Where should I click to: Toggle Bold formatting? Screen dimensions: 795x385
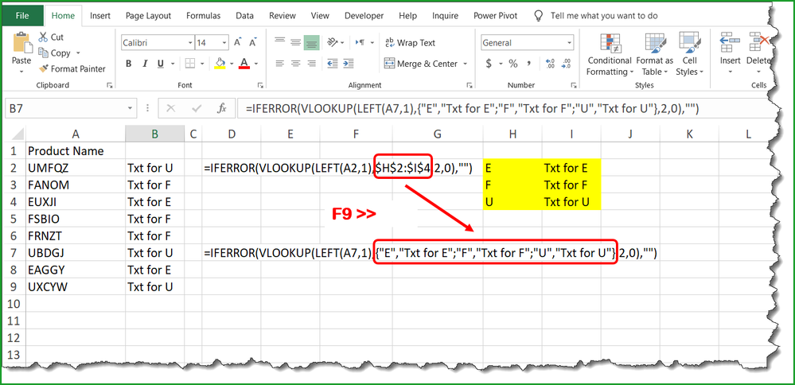129,64
